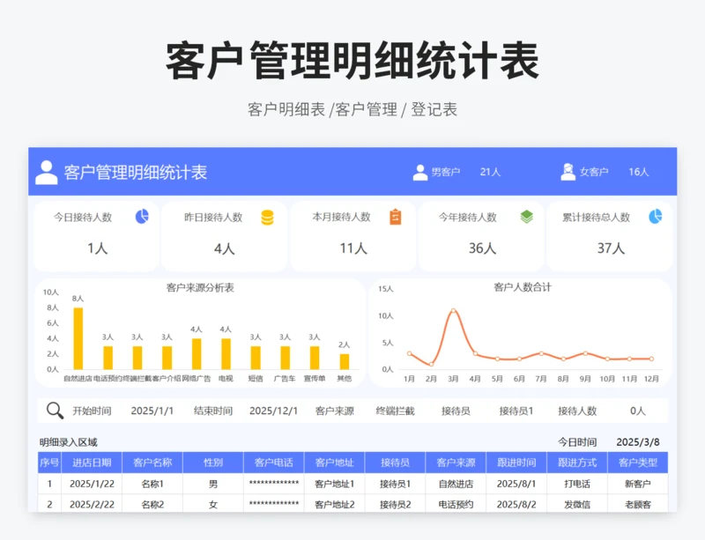Viewport: 705px width, 540px height.
Task: Click the 客户电话 column header
Action: (x=274, y=462)
